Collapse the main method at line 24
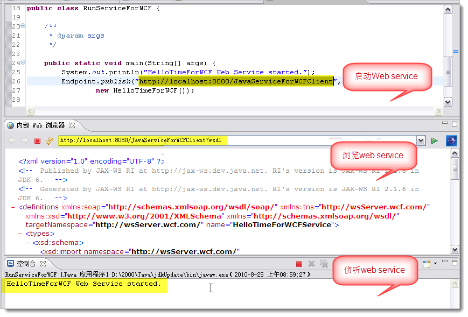The width and height of the screenshot is (468, 317). (23, 62)
